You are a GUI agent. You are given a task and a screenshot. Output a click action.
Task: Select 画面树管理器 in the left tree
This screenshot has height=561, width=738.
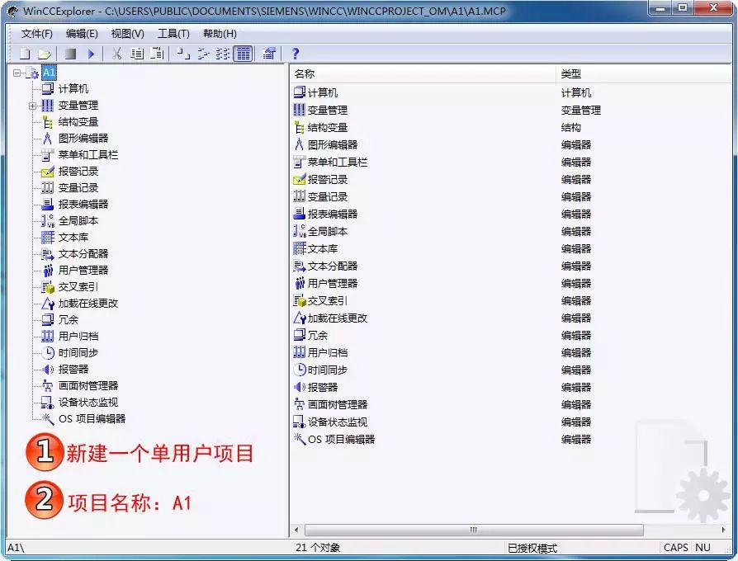[x=88, y=386]
